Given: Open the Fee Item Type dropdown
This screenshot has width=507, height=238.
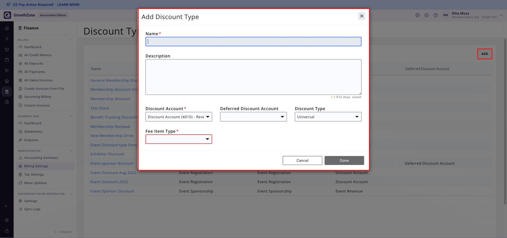Looking at the screenshot, I should click(x=179, y=139).
